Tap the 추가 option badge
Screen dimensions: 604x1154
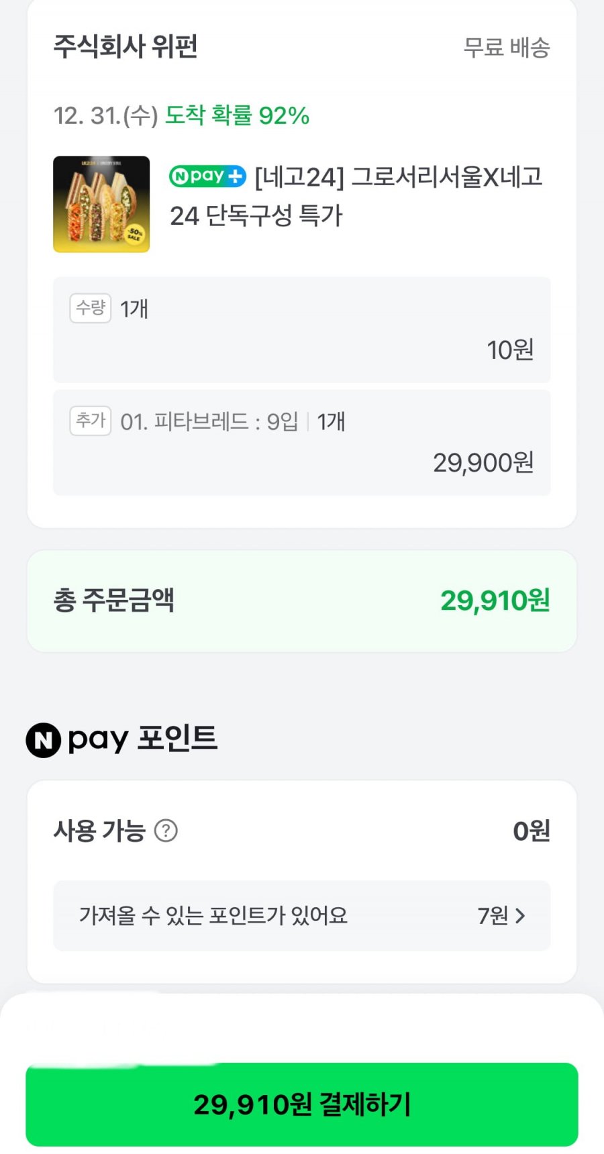[x=91, y=421]
